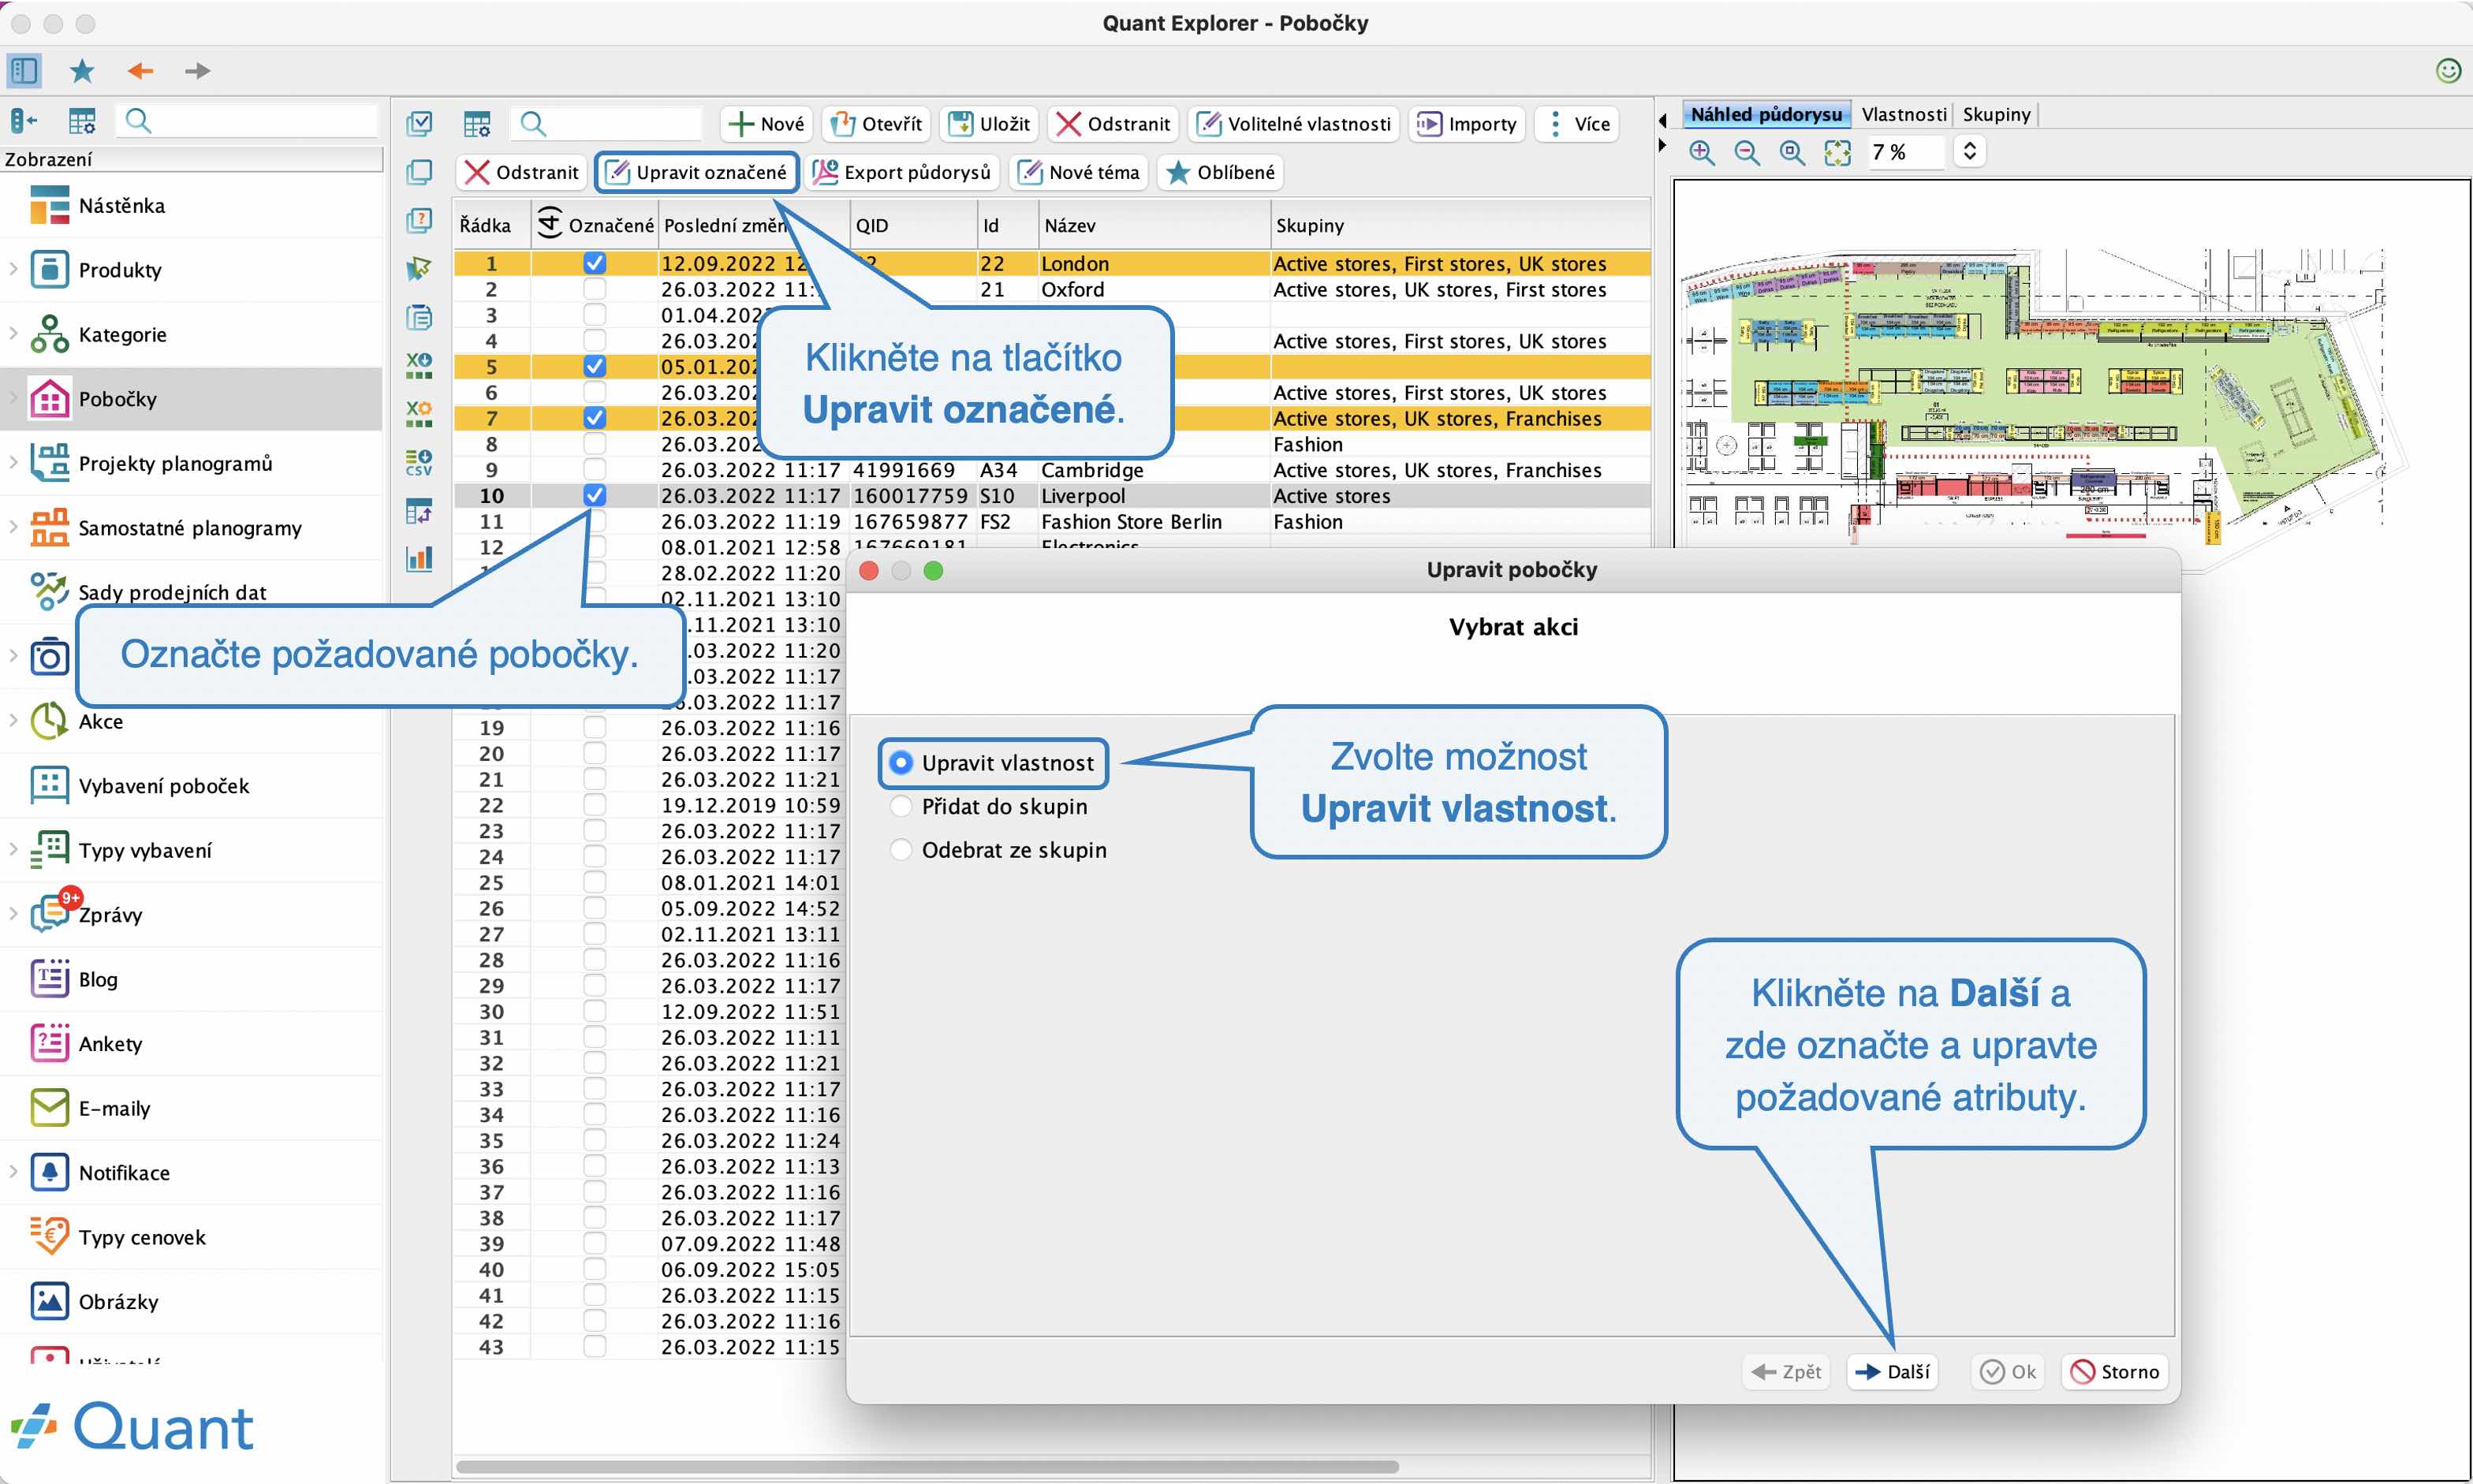
Task: Click the table settings icon in left panel
Action: (x=82, y=121)
